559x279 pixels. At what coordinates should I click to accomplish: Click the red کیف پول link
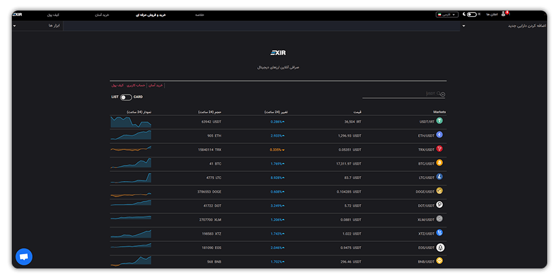tap(117, 86)
